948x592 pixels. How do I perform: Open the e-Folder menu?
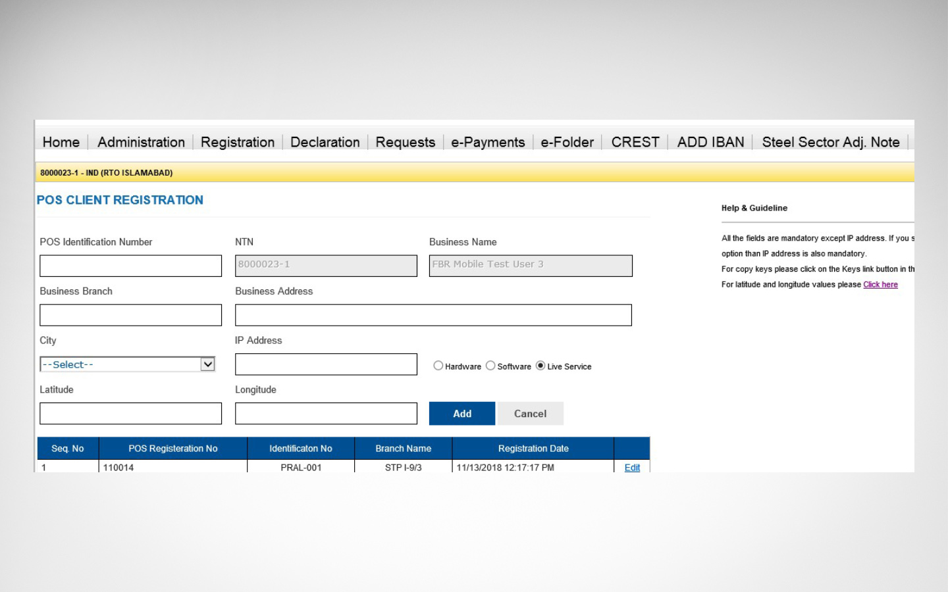pos(567,142)
